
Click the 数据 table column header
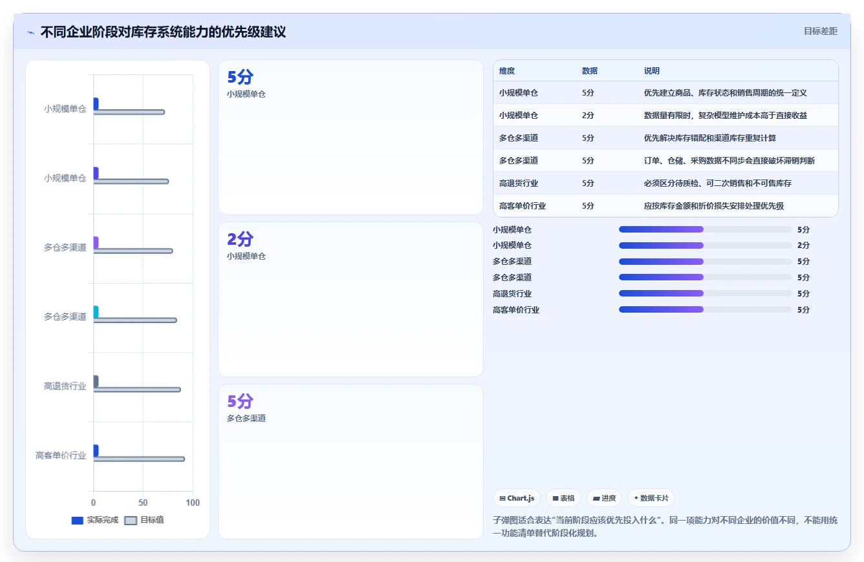point(590,71)
